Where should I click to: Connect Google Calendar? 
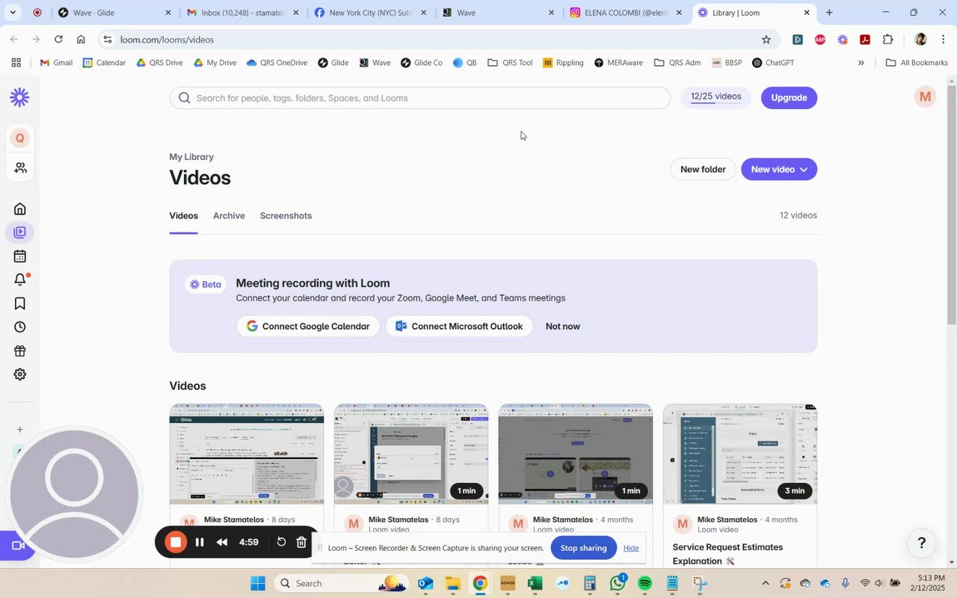point(308,327)
